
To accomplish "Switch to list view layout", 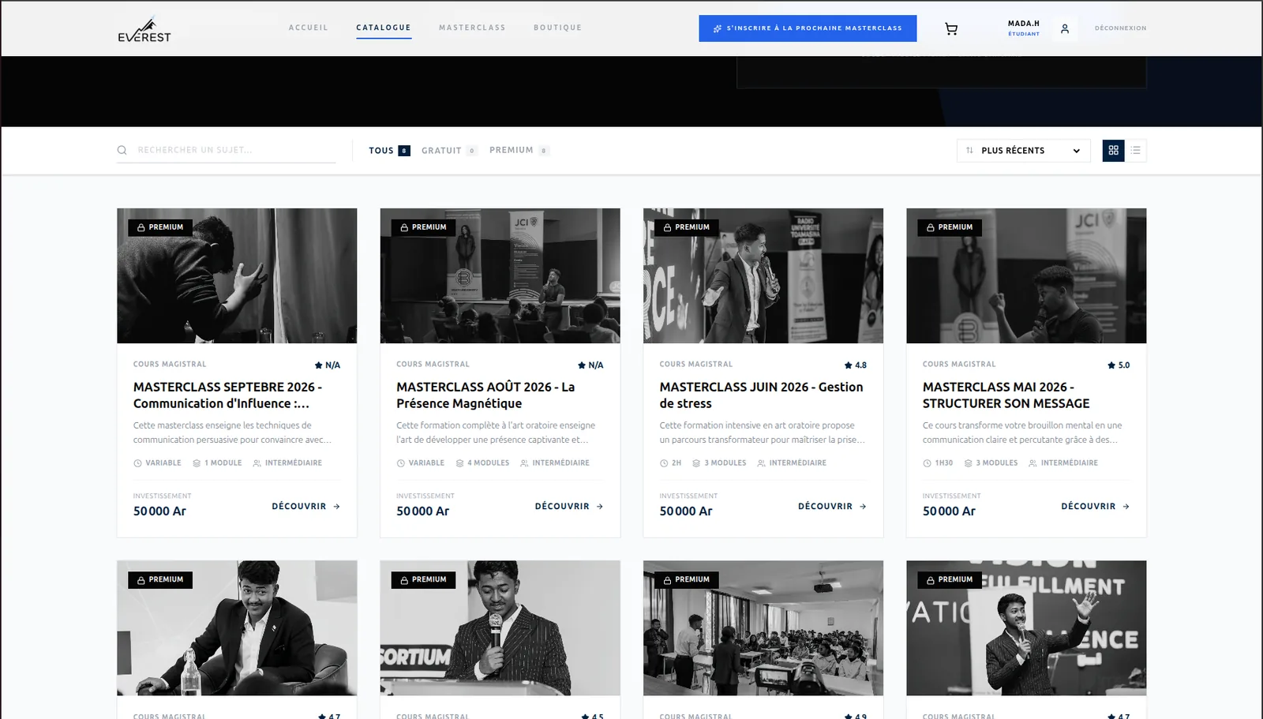I will click(x=1136, y=151).
